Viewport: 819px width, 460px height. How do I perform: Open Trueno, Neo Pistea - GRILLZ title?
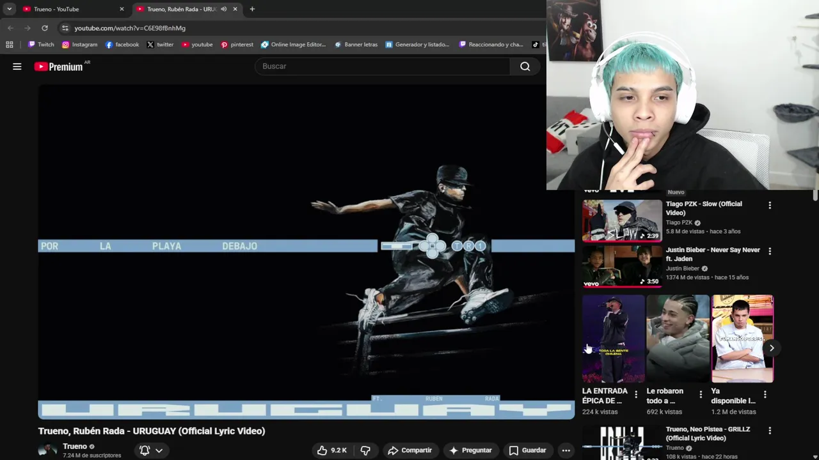tap(708, 434)
